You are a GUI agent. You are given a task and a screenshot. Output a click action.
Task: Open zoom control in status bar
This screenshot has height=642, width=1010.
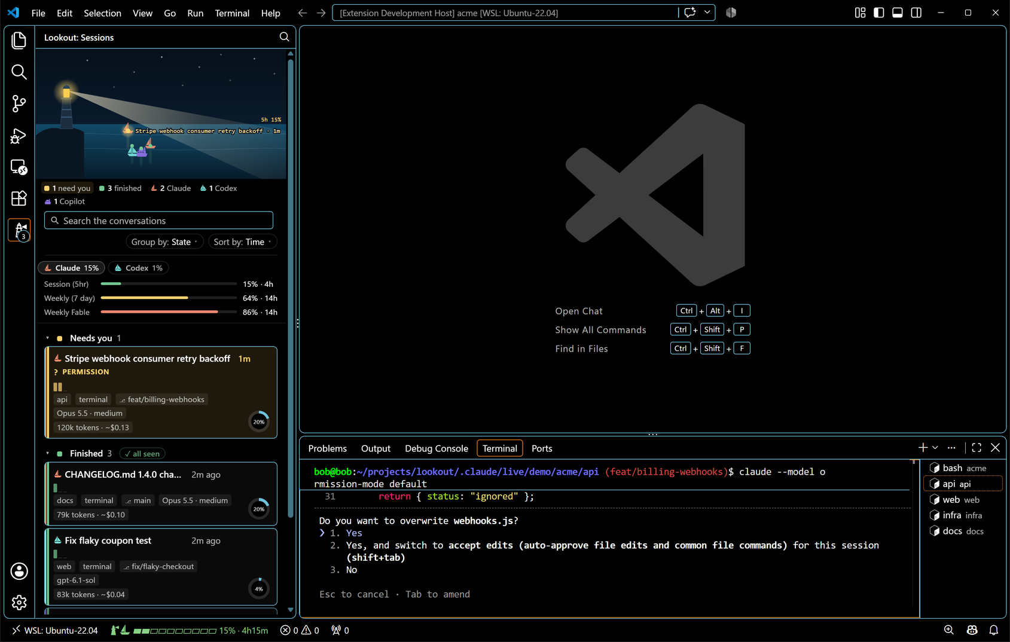pyautogui.click(x=948, y=630)
